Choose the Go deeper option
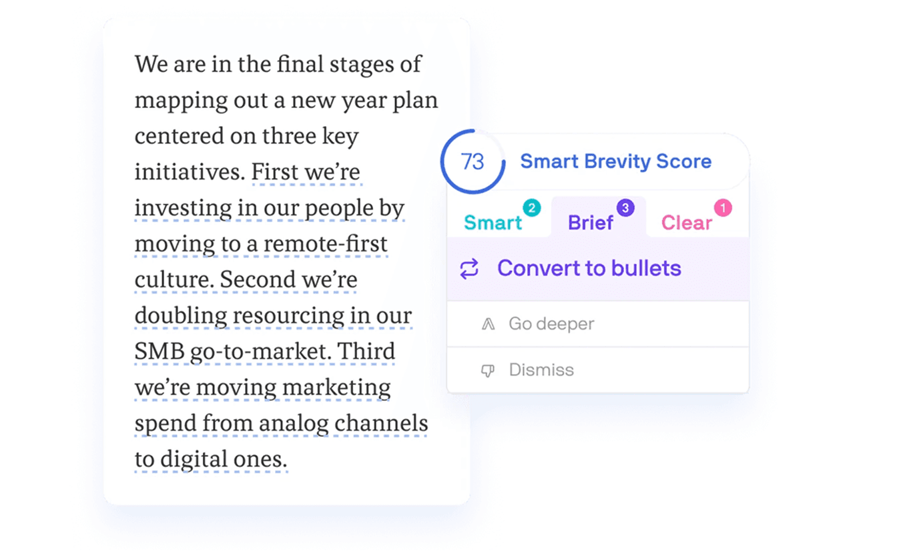This screenshot has height=559, width=901. [551, 324]
